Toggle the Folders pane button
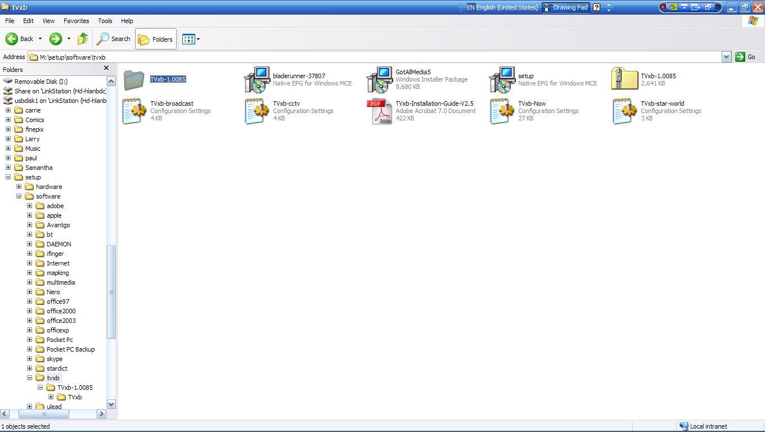765x432 pixels. coord(155,39)
